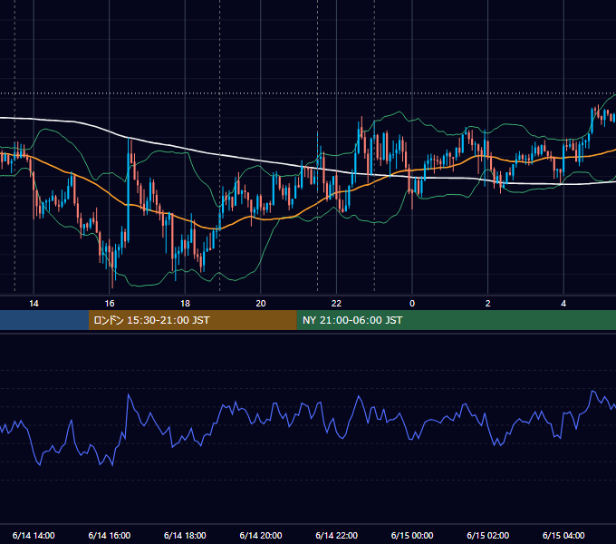Click the hour label 20 on upper time axis

[261, 304]
